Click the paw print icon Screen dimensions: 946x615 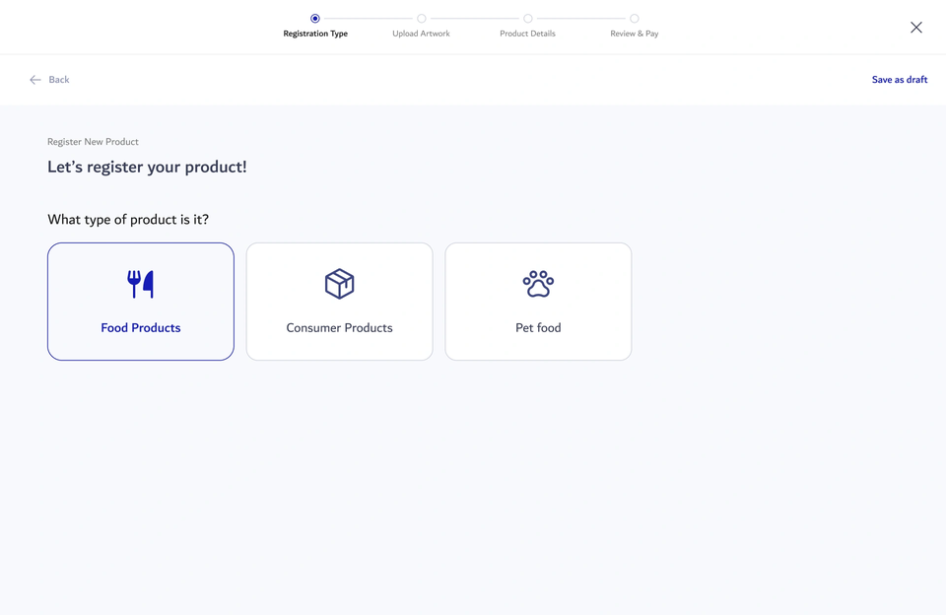click(538, 284)
